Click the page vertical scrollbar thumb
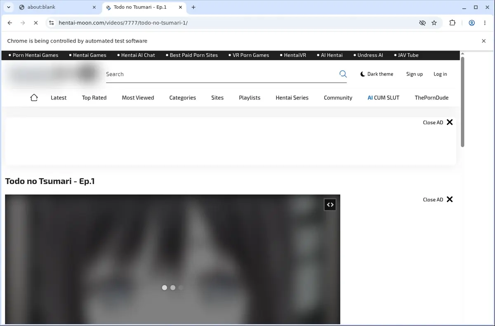The image size is (495, 326). (x=462, y=102)
